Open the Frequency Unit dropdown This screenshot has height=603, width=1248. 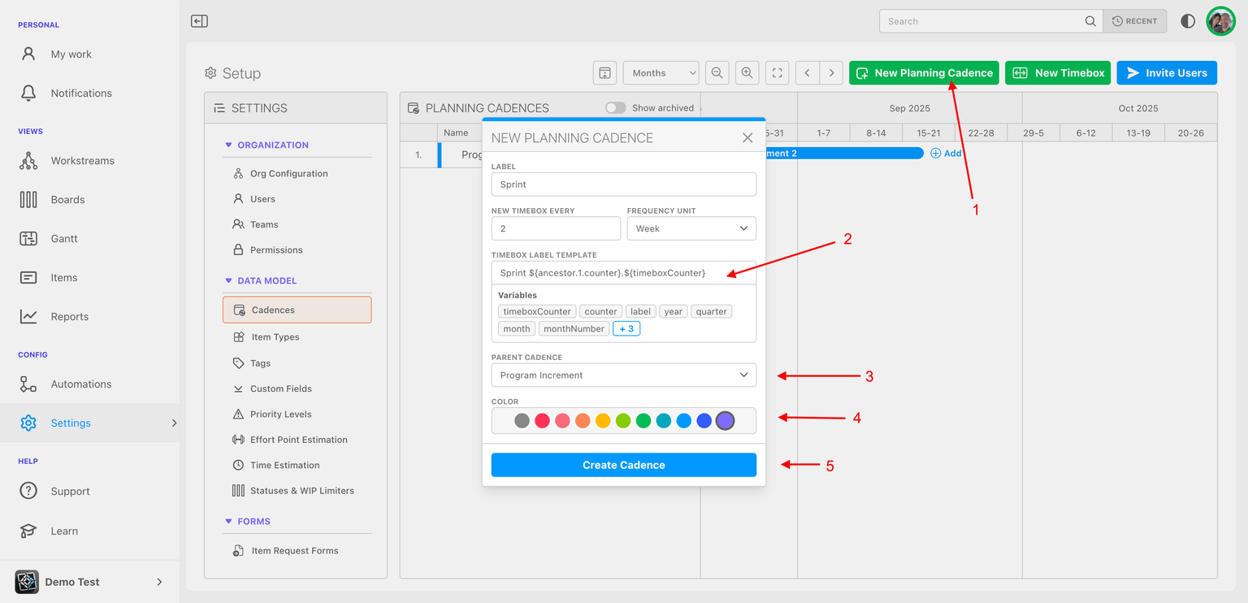(x=691, y=228)
